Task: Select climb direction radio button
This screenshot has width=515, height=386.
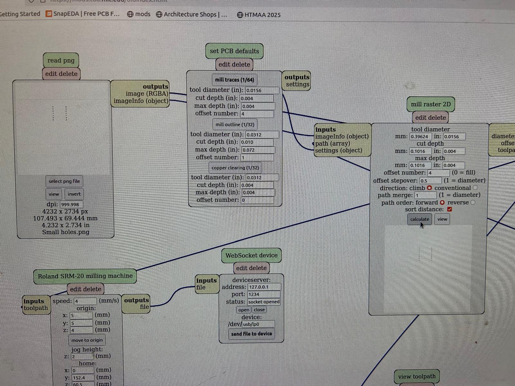Action: coord(429,188)
